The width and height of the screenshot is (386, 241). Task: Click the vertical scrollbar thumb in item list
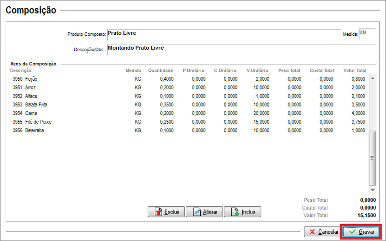(x=372, y=157)
